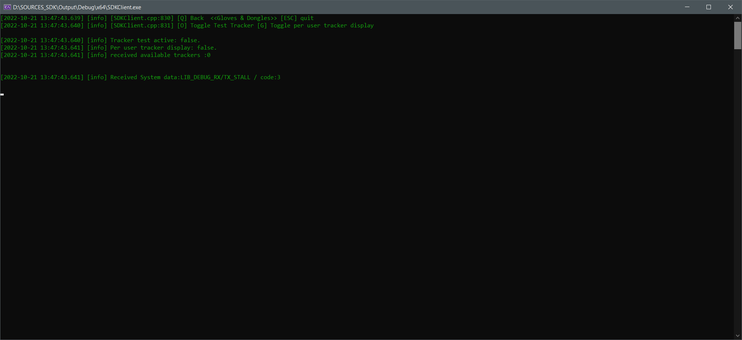The height and width of the screenshot is (340, 742).
Task: Close the SDKClient.exe console window
Action: tap(731, 7)
